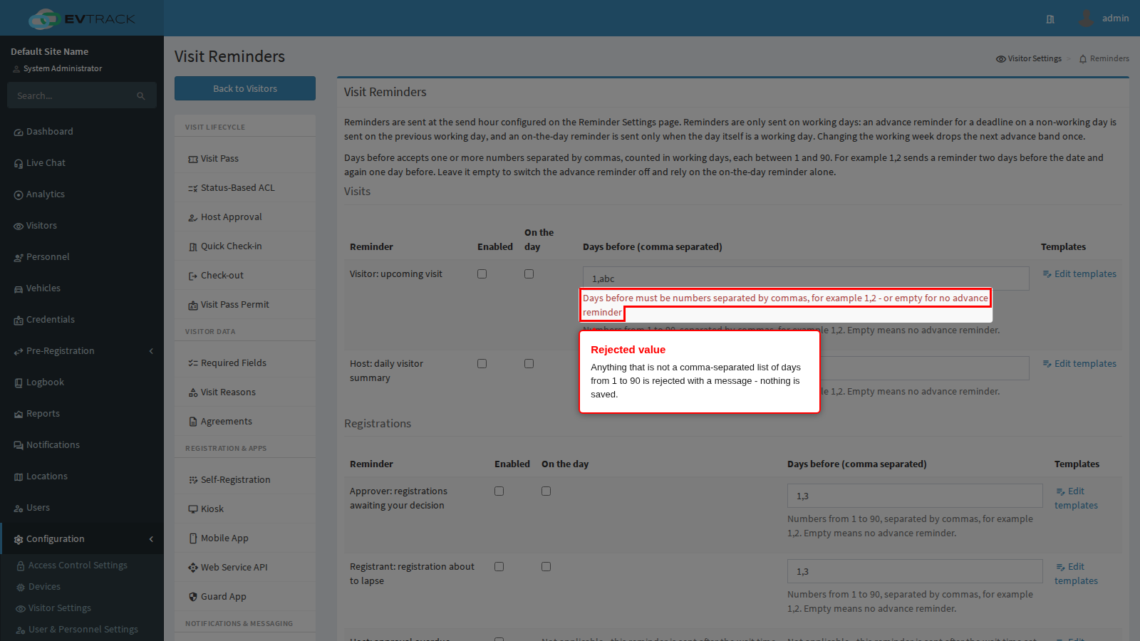The height and width of the screenshot is (641, 1140).
Task: Focus Days before field for Approver registrations
Action: (x=915, y=496)
